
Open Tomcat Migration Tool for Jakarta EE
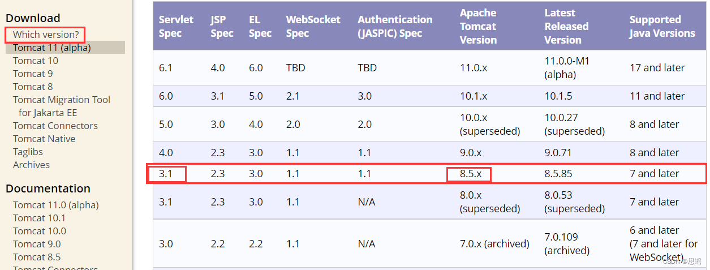click(62, 106)
